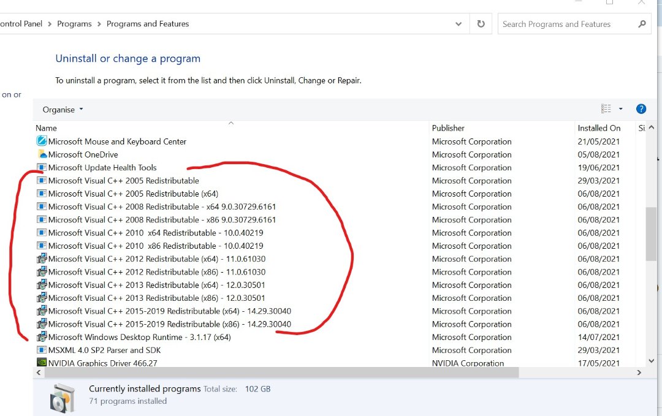Click icon of Visual C++ 2012 Redistributable (x64)
The width and height of the screenshot is (662, 416).
pos(42,259)
